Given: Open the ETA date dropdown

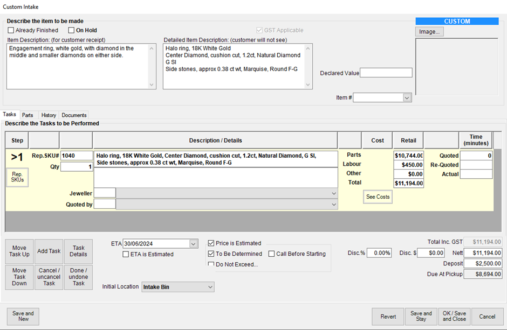Looking at the screenshot, I should pyautogui.click(x=194, y=244).
